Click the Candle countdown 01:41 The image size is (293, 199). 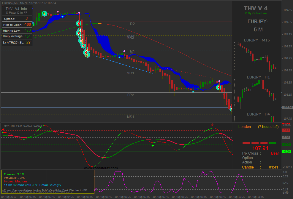[x=274, y=167]
